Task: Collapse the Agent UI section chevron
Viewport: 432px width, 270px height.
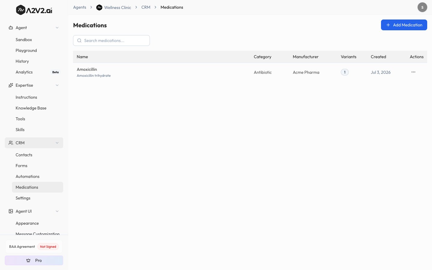Action: click(x=57, y=211)
